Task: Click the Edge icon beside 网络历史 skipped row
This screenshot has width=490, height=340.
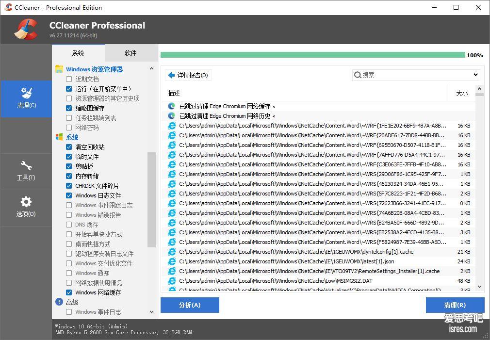Action: [x=172, y=116]
